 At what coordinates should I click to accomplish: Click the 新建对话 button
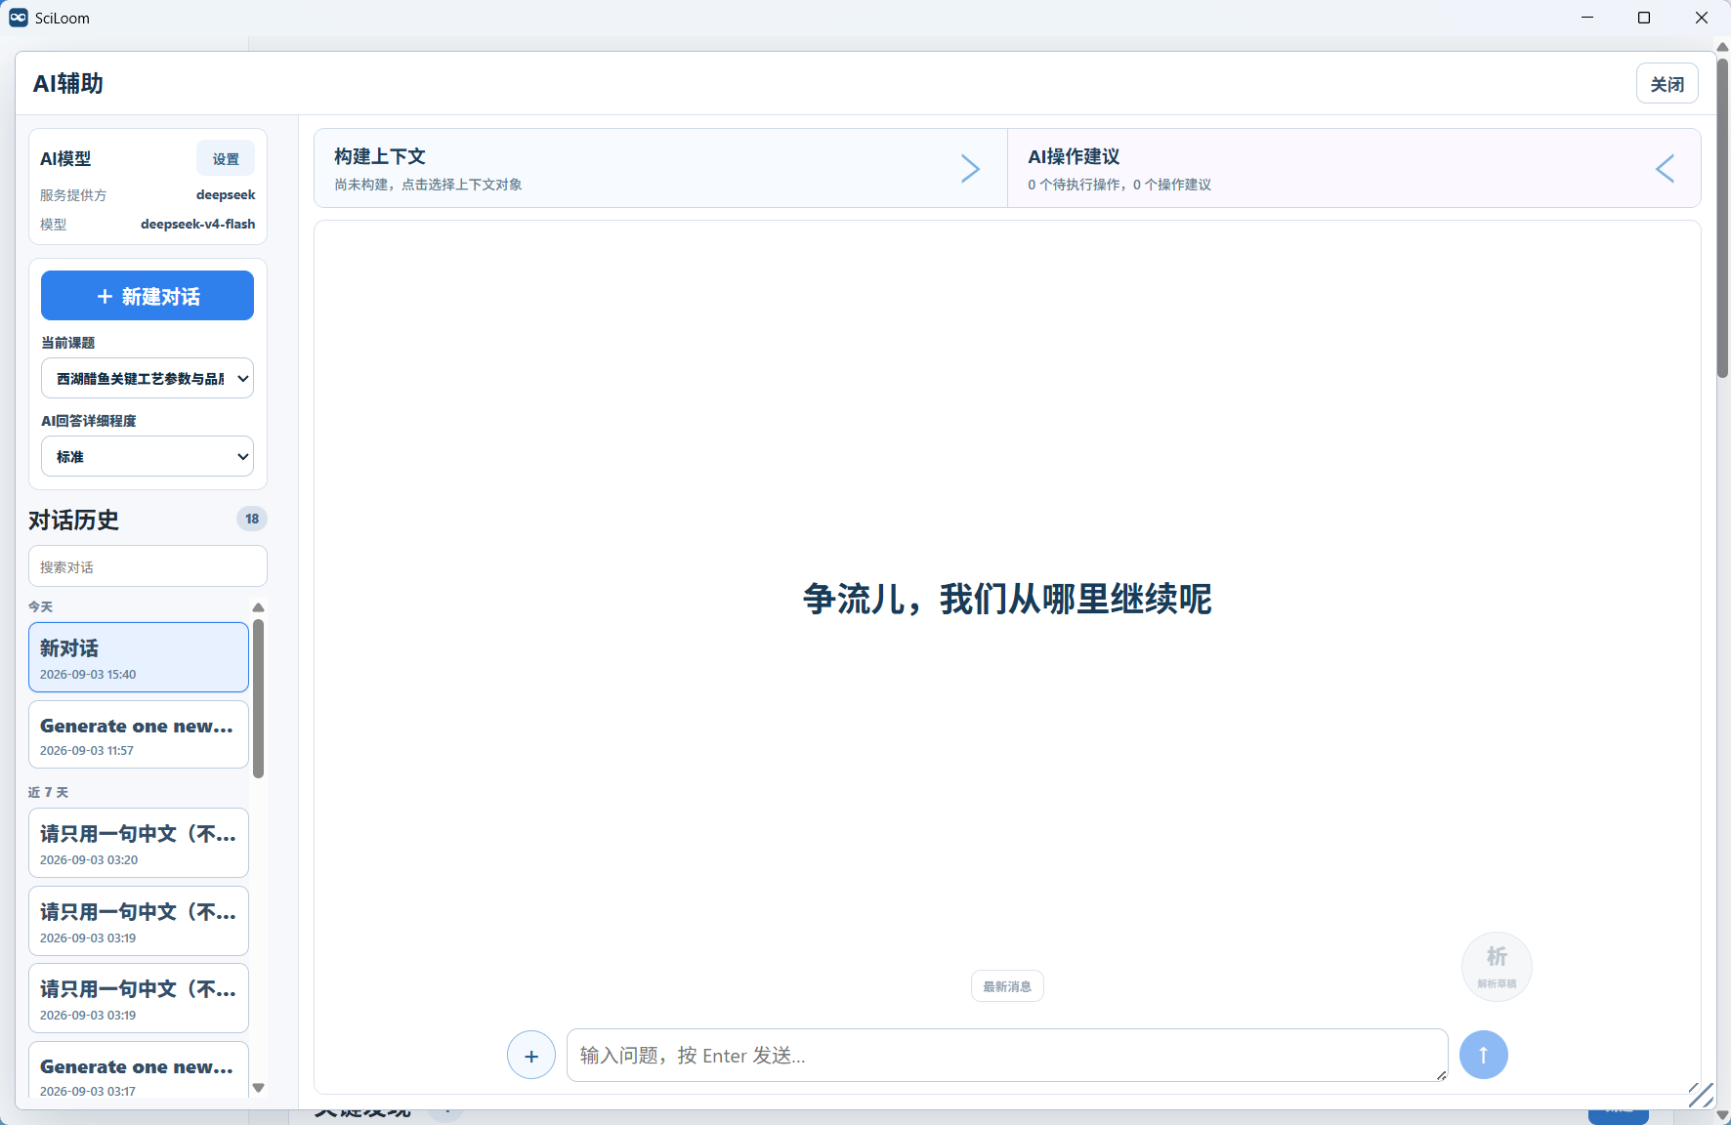(x=148, y=296)
